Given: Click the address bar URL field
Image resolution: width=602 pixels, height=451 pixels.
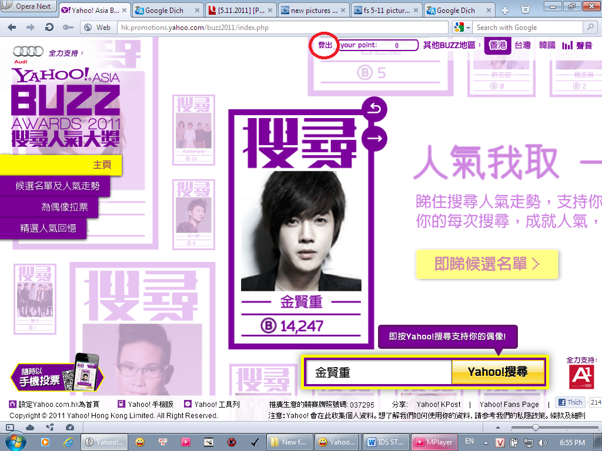Looking at the screenshot, I should 282,28.
